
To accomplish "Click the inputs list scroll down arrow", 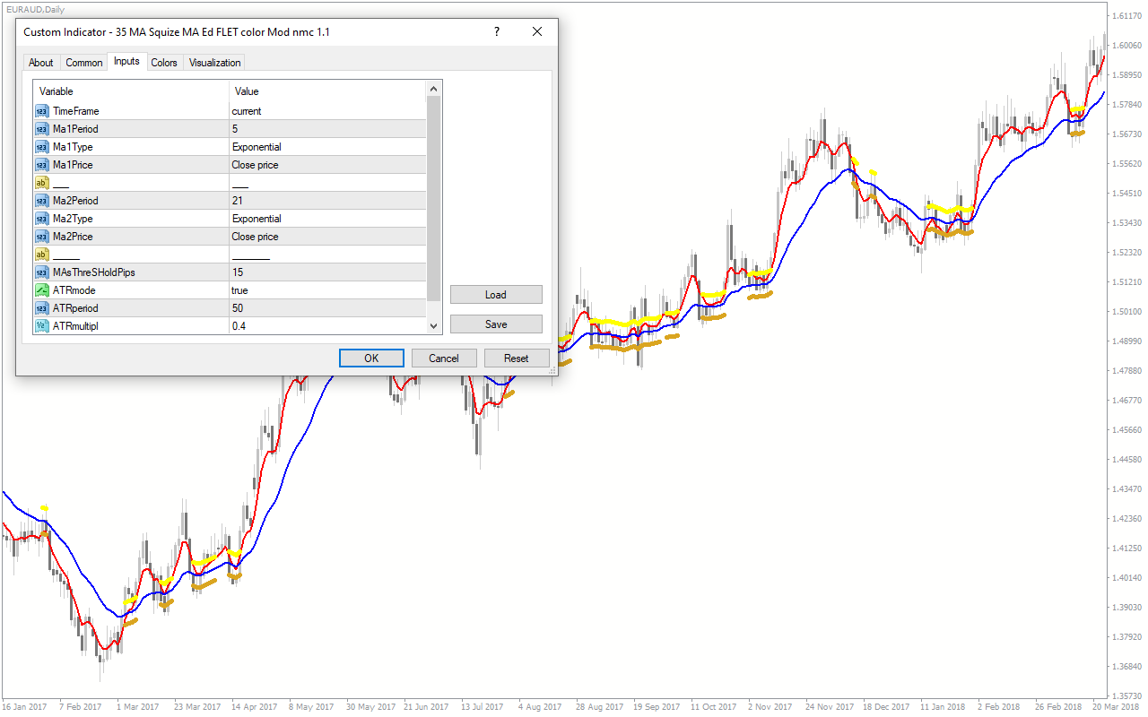I will click(434, 326).
